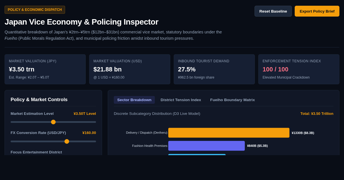Screen dimensions: 344x180
Task: Click the Policy & Economic Dispatch badge
Action: coord(35,10)
